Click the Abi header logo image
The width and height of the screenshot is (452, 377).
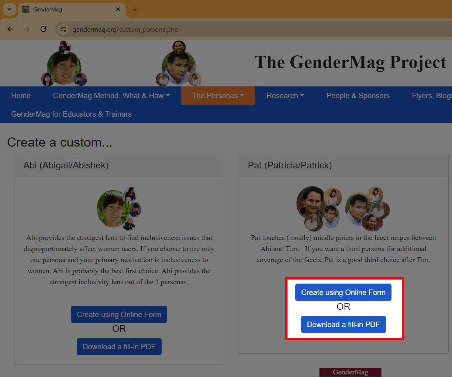pyautogui.click(x=64, y=64)
